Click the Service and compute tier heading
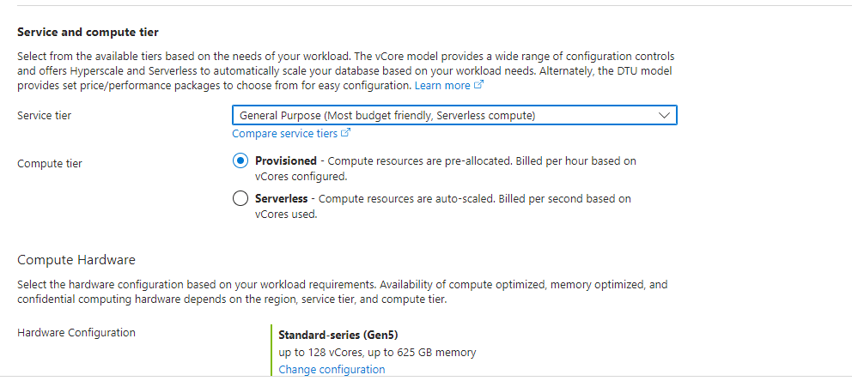 point(88,33)
